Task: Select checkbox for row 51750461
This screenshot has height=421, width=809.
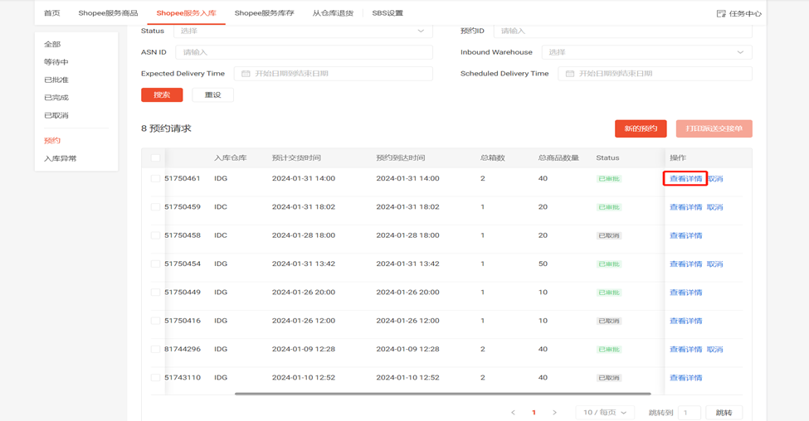Action: pyautogui.click(x=155, y=179)
